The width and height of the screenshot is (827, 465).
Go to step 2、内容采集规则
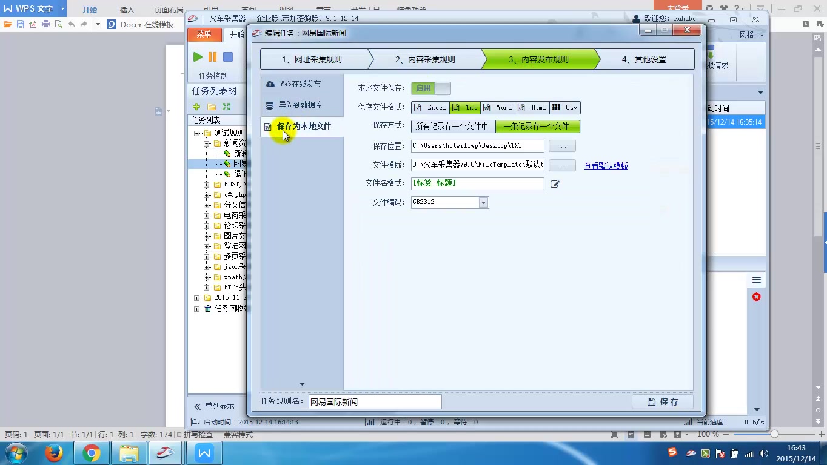pos(426,59)
